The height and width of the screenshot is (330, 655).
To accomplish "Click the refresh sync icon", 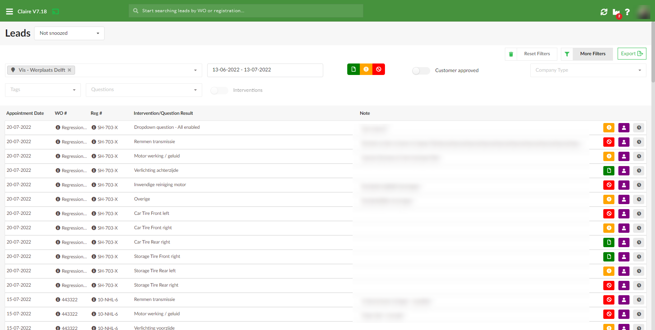I will point(604,12).
